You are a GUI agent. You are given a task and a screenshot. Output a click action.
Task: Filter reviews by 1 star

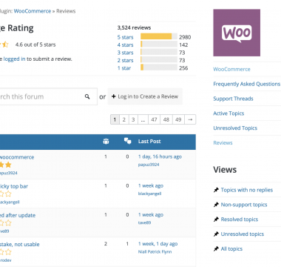click(124, 68)
